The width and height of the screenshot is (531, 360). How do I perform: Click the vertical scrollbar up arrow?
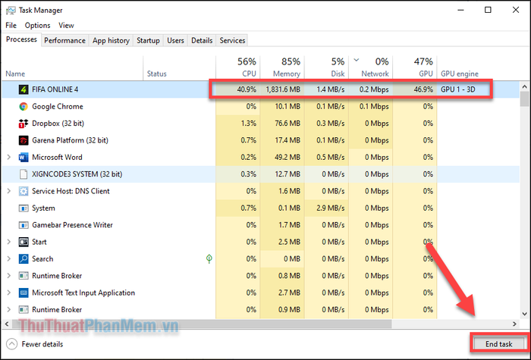tap(525, 87)
